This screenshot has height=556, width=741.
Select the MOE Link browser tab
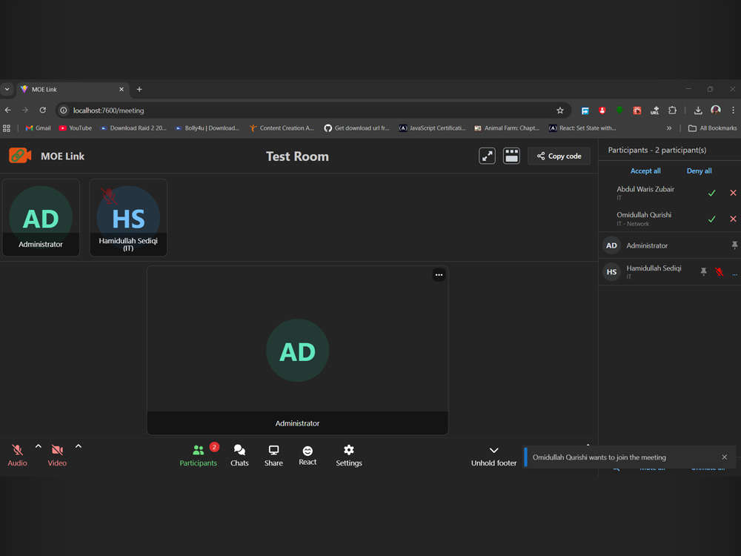click(73, 90)
